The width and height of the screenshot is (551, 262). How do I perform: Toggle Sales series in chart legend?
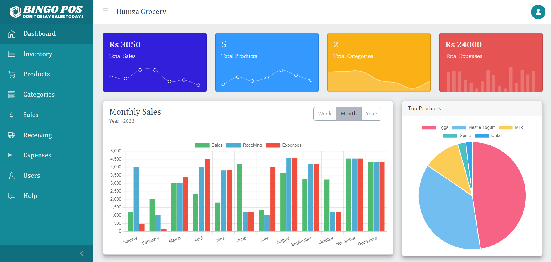209,145
